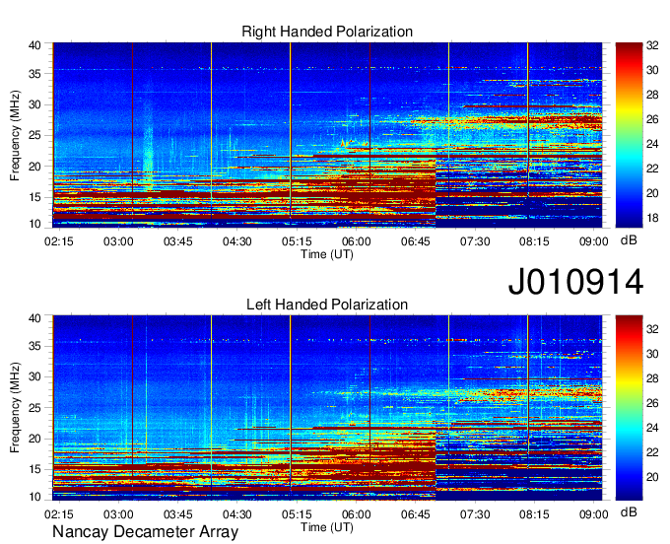The height and width of the screenshot is (544, 670).
Task: Click the 03:00 time tick of Right Handed plot
Action: pyautogui.click(x=118, y=241)
